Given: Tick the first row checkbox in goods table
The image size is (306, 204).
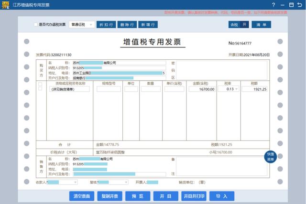Looking at the screenshot, I should point(40,84).
